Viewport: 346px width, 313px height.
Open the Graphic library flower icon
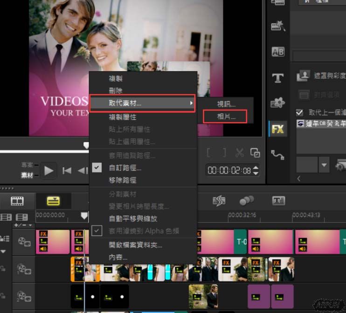click(x=278, y=103)
